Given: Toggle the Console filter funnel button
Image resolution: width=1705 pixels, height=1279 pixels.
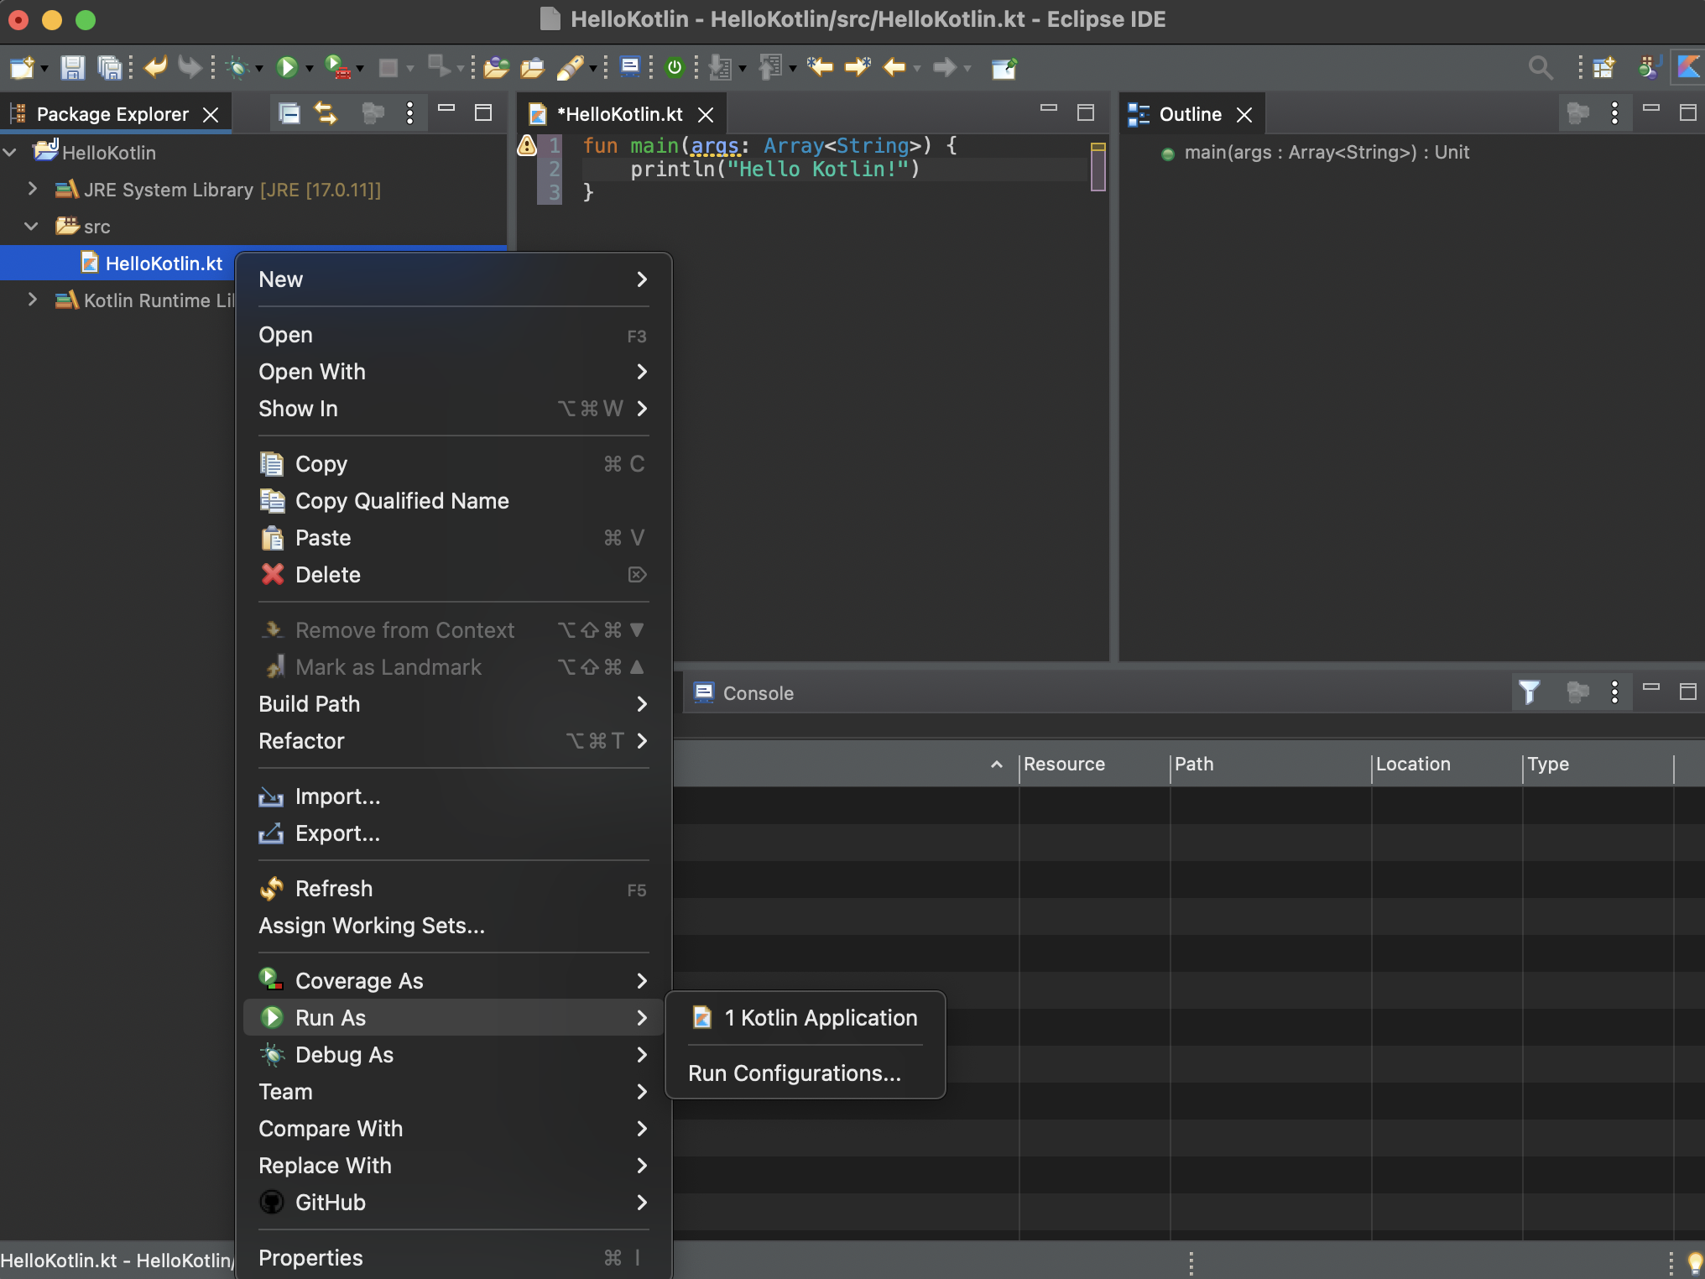Looking at the screenshot, I should pyautogui.click(x=1529, y=692).
